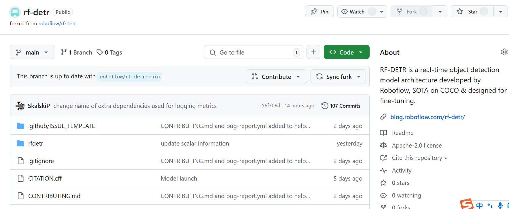Open the .github/ISSUE_TEMPLATE folder
Viewport: 509px width, 209px height.
(62, 126)
